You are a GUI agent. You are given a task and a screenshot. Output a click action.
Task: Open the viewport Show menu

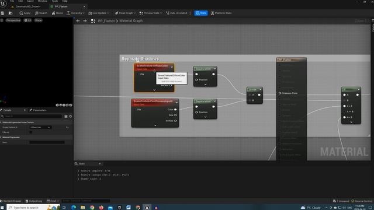pos(38,20)
